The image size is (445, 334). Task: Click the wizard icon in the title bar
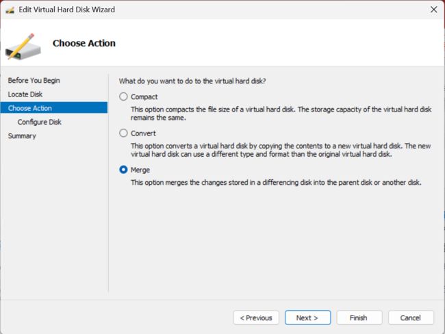pyautogui.click(x=10, y=10)
